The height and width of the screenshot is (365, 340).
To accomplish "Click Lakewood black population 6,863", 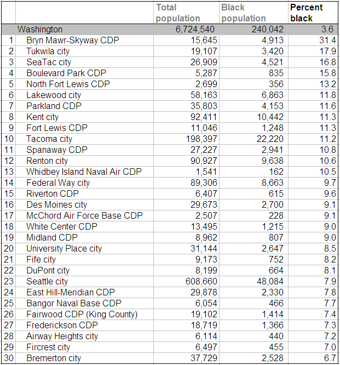I will tap(273, 95).
